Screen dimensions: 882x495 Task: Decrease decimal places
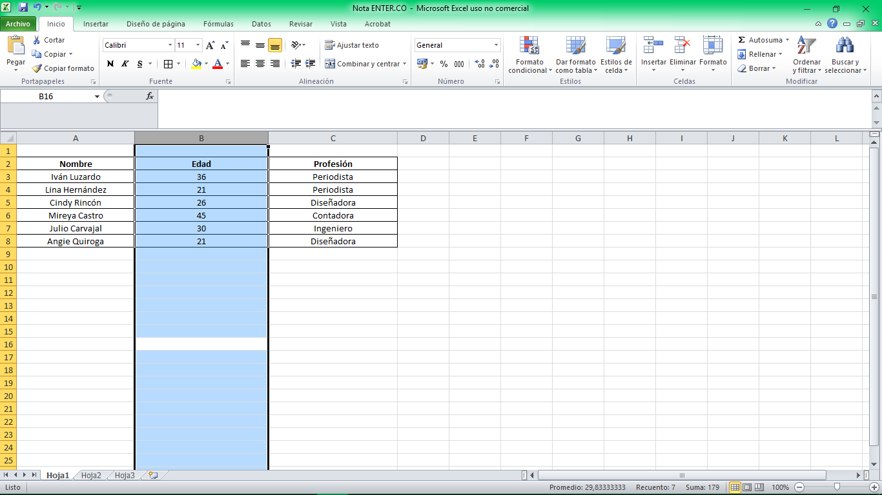494,64
